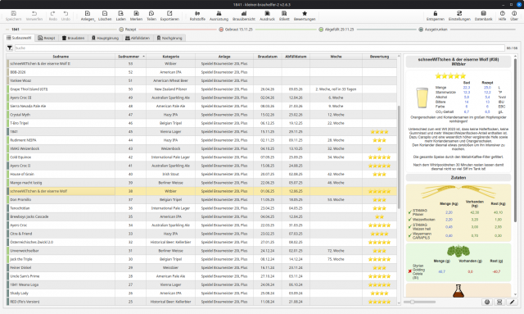This screenshot has width=524, height=314.
Task: Switch to the Nachgärung tab
Action: point(169,38)
